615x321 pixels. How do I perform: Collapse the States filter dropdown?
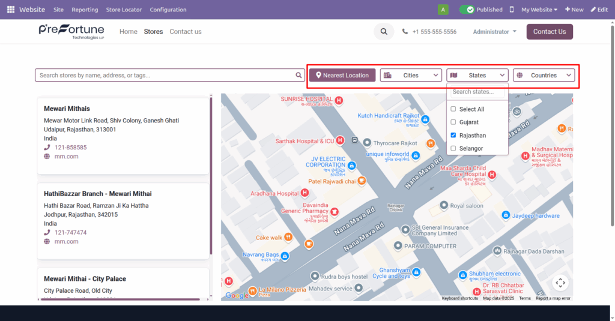pyautogui.click(x=477, y=75)
